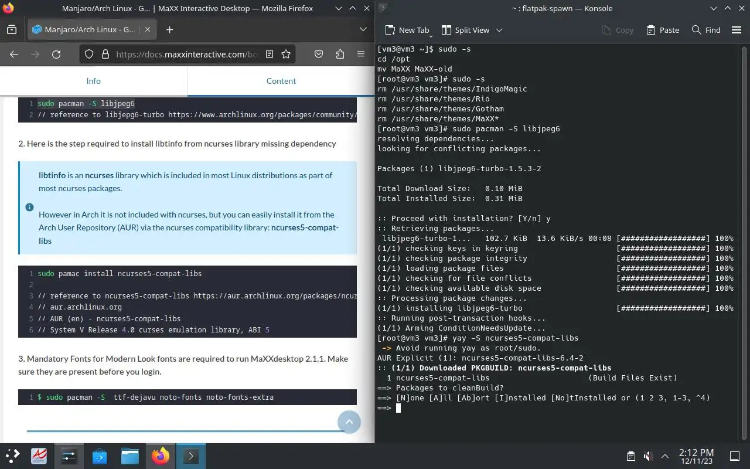This screenshot has width=750, height=469.
Task: Open Konsole hamburger menu
Action: tap(737, 30)
